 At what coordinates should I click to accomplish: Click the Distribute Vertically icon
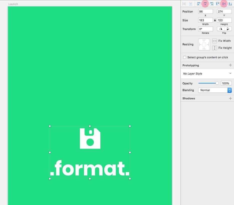pyautogui.click(x=190, y=4)
